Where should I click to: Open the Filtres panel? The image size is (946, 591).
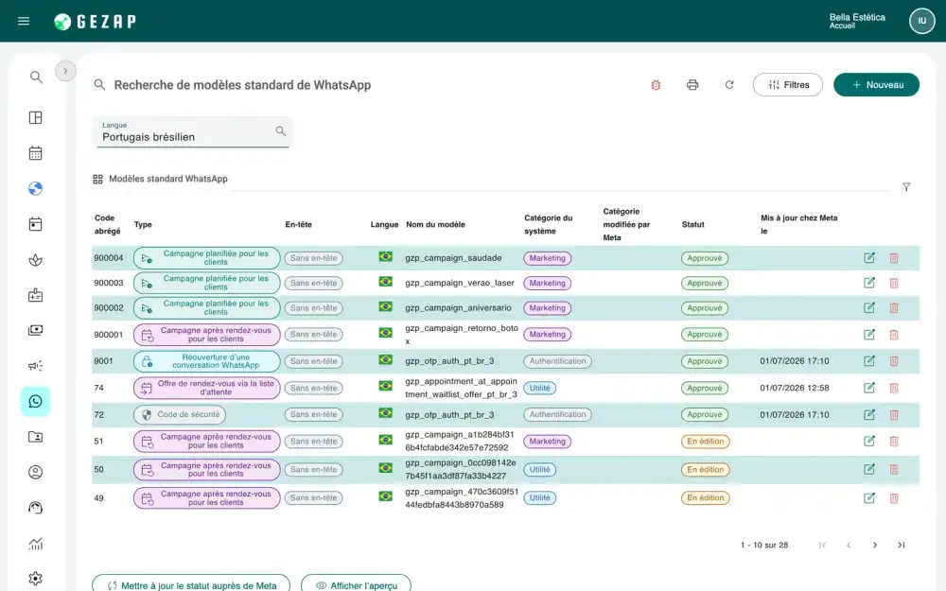[787, 85]
